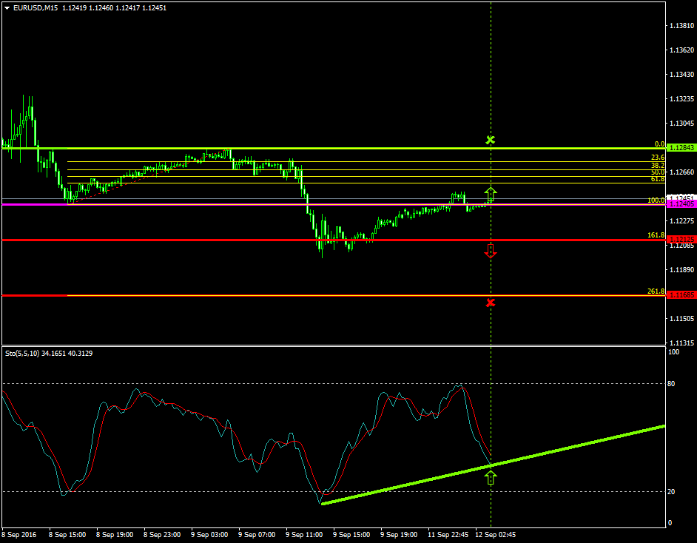The width and height of the screenshot is (697, 543).
Task: Select the dashed 80 level line in Stochastic
Action: (222, 383)
